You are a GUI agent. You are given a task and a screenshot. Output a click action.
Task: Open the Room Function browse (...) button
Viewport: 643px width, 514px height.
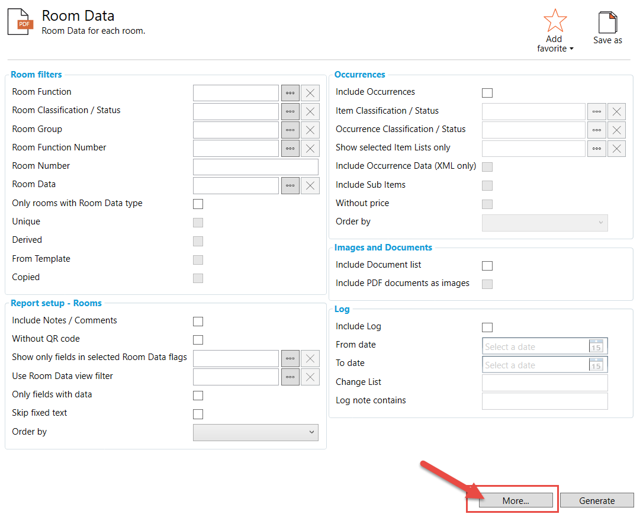tap(290, 93)
